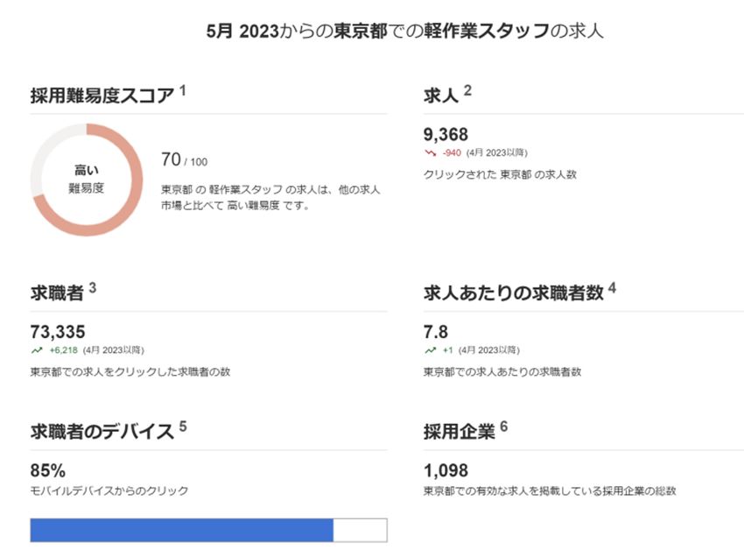Click the 1,098 hiring companies figure
The height and width of the screenshot is (550, 744).
click(x=446, y=470)
